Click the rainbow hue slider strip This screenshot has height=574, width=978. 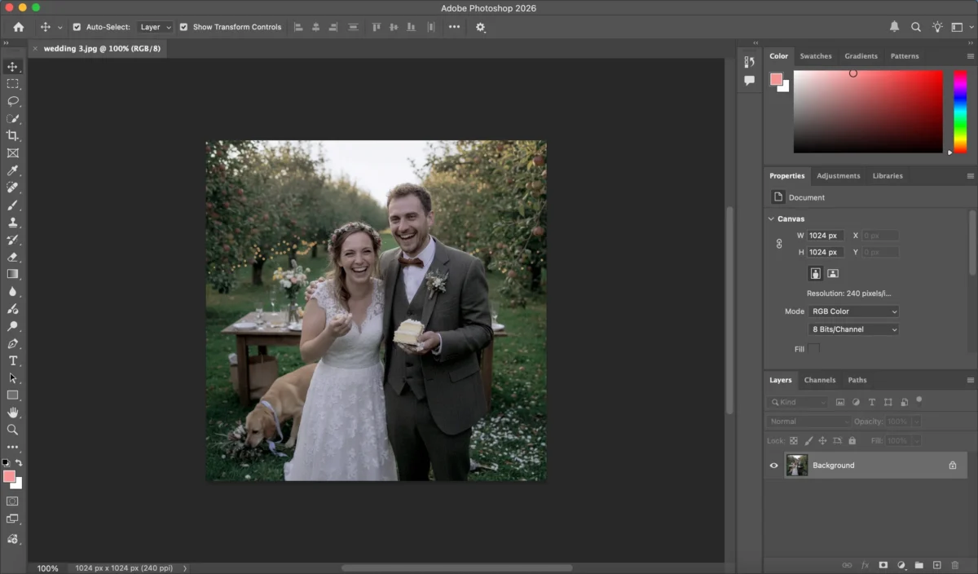click(960, 111)
